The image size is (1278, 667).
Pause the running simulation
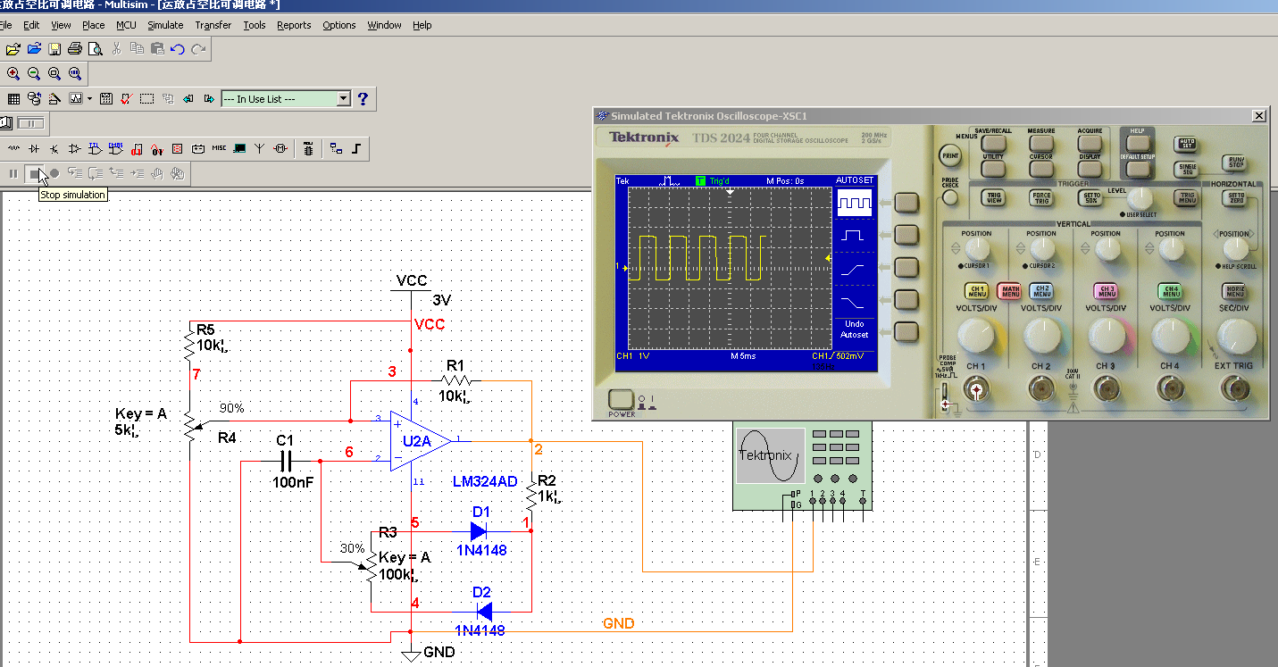point(13,173)
